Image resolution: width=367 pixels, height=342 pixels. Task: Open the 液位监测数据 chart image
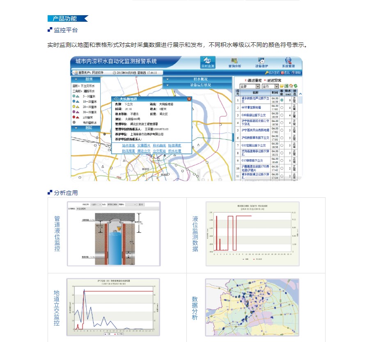(x=252, y=234)
